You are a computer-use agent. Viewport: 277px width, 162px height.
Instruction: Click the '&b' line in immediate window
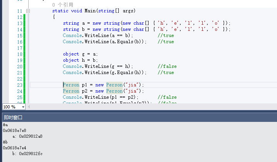point(5,142)
